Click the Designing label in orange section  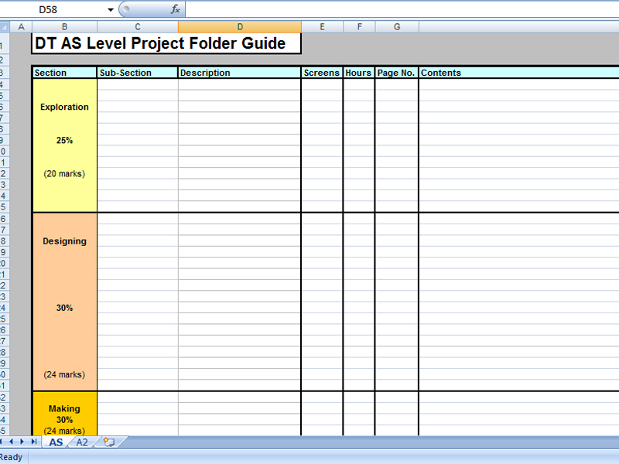tap(64, 241)
